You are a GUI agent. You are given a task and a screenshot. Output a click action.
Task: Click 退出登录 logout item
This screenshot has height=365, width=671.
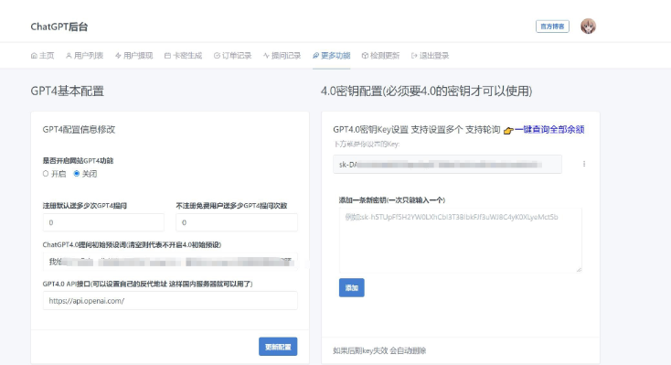[430, 56]
